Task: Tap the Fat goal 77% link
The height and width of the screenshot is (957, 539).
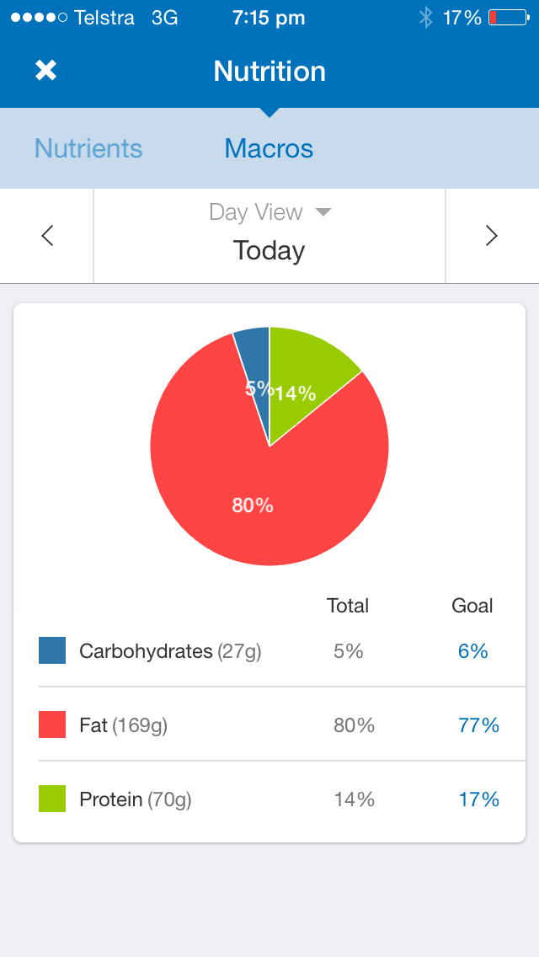Action: click(x=478, y=725)
